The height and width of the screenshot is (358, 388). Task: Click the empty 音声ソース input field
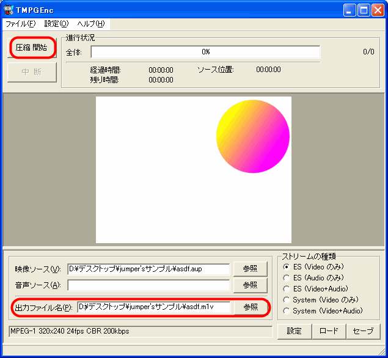148,285
